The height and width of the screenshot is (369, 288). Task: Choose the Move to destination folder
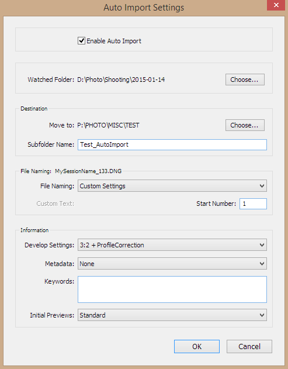pyautogui.click(x=245, y=125)
